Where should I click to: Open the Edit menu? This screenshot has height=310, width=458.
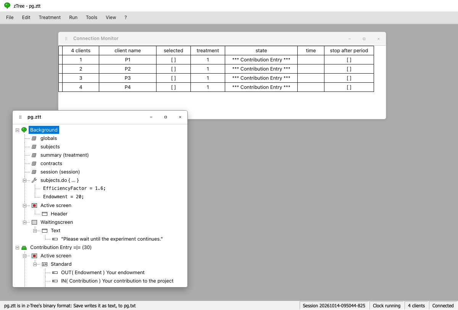click(26, 18)
